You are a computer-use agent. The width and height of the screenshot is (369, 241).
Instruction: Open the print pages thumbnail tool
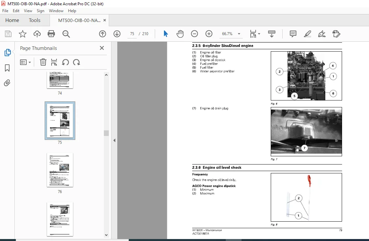click(x=54, y=62)
